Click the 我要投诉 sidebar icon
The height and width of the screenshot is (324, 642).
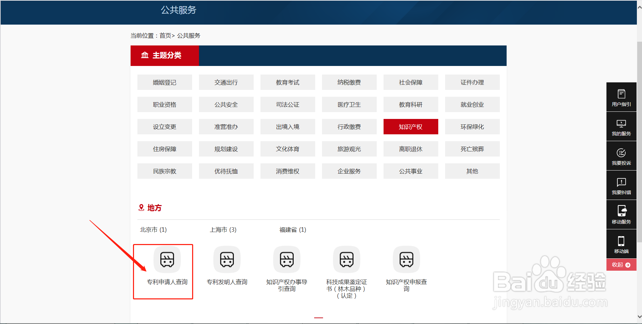(621, 156)
